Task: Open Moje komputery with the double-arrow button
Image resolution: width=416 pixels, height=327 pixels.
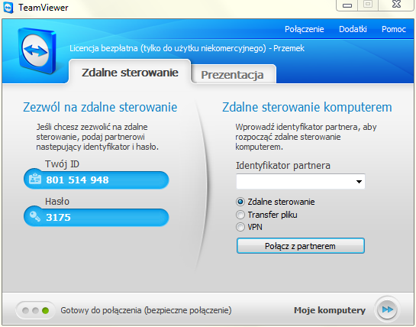Action: pos(387,309)
